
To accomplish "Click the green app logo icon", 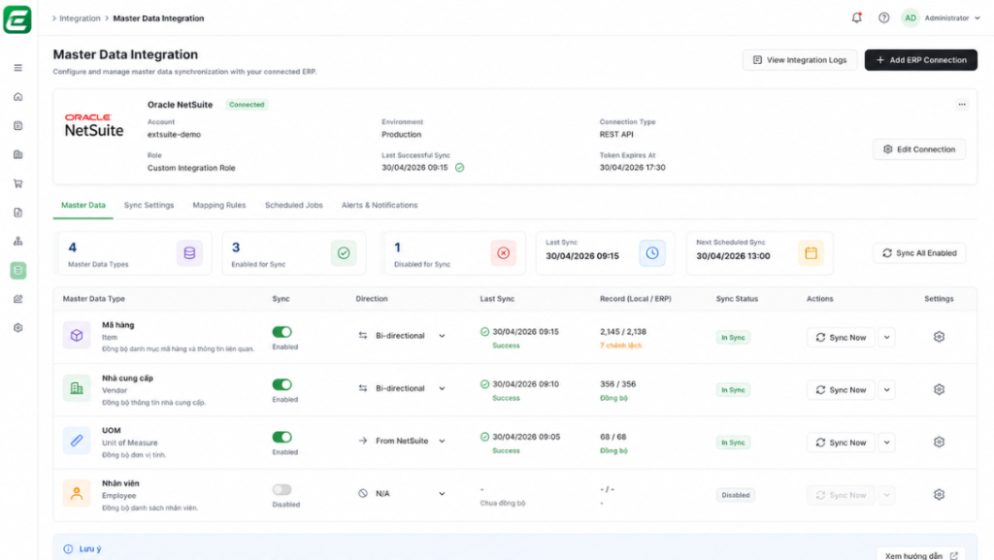I will point(17,19).
